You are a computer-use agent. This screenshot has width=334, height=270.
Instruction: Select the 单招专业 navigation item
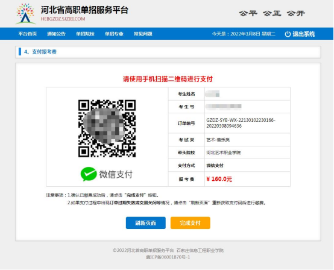click(114, 34)
